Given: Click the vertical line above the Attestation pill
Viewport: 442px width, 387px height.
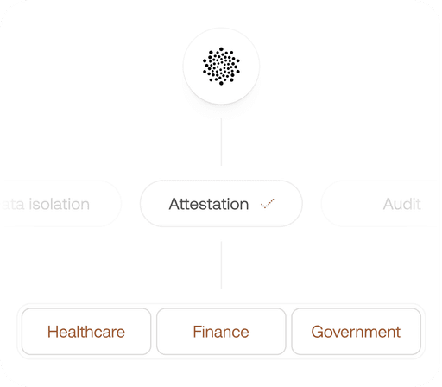Looking at the screenshot, I should pos(221,142).
